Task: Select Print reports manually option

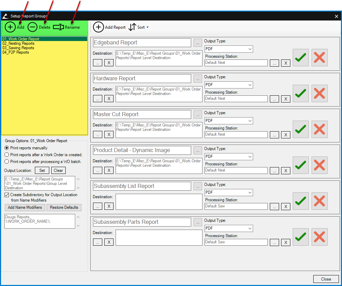Action: coord(7,148)
